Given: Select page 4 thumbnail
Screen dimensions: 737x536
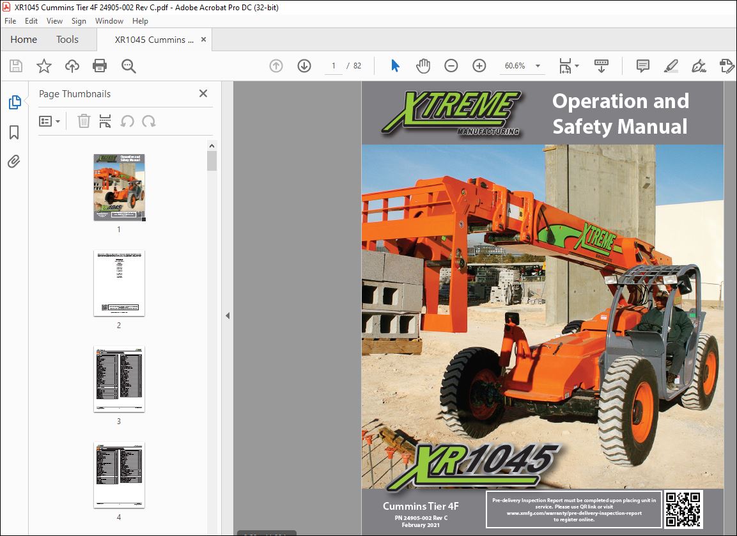Looking at the screenshot, I should pyautogui.click(x=119, y=475).
